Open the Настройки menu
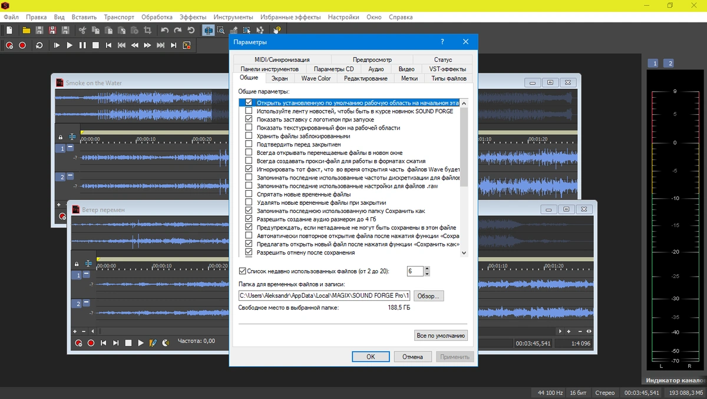The width and height of the screenshot is (707, 399). pos(343,17)
